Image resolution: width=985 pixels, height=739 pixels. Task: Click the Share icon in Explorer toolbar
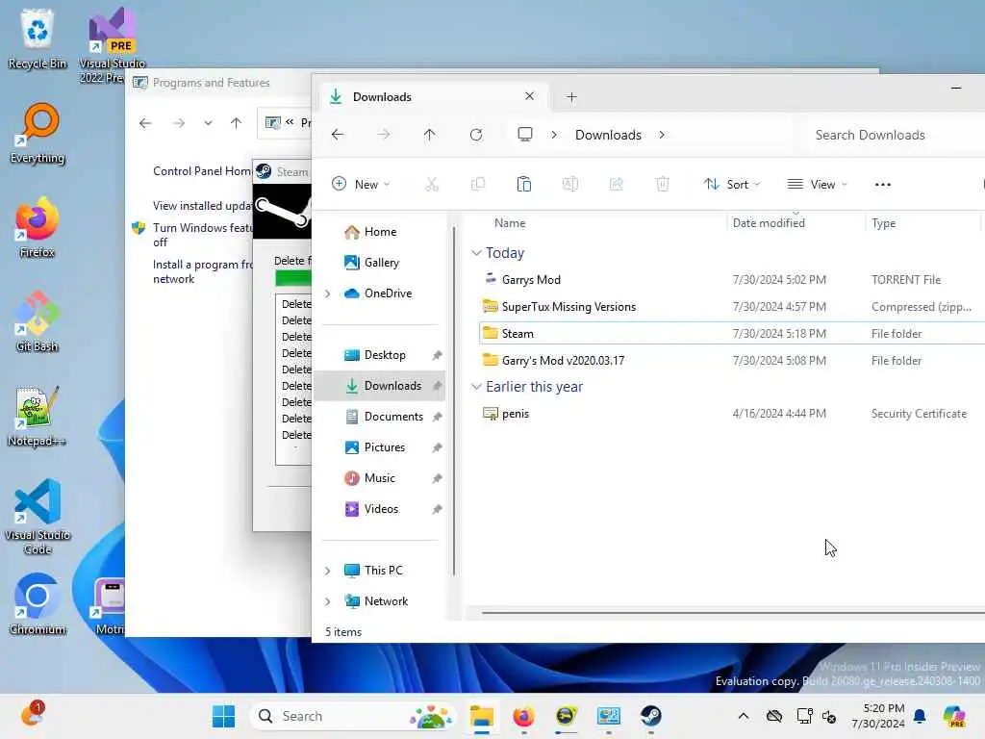click(x=617, y=184)
